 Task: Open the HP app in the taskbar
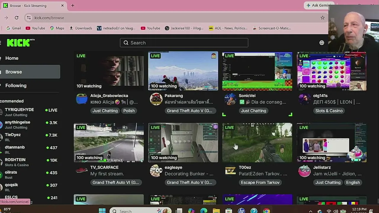tap(241, 211)
